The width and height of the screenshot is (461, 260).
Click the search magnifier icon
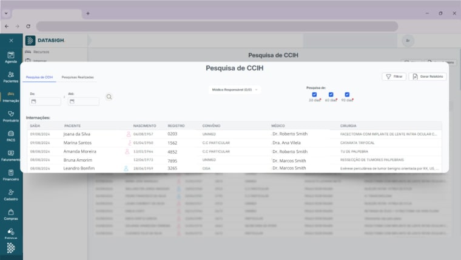click(109, 97)
